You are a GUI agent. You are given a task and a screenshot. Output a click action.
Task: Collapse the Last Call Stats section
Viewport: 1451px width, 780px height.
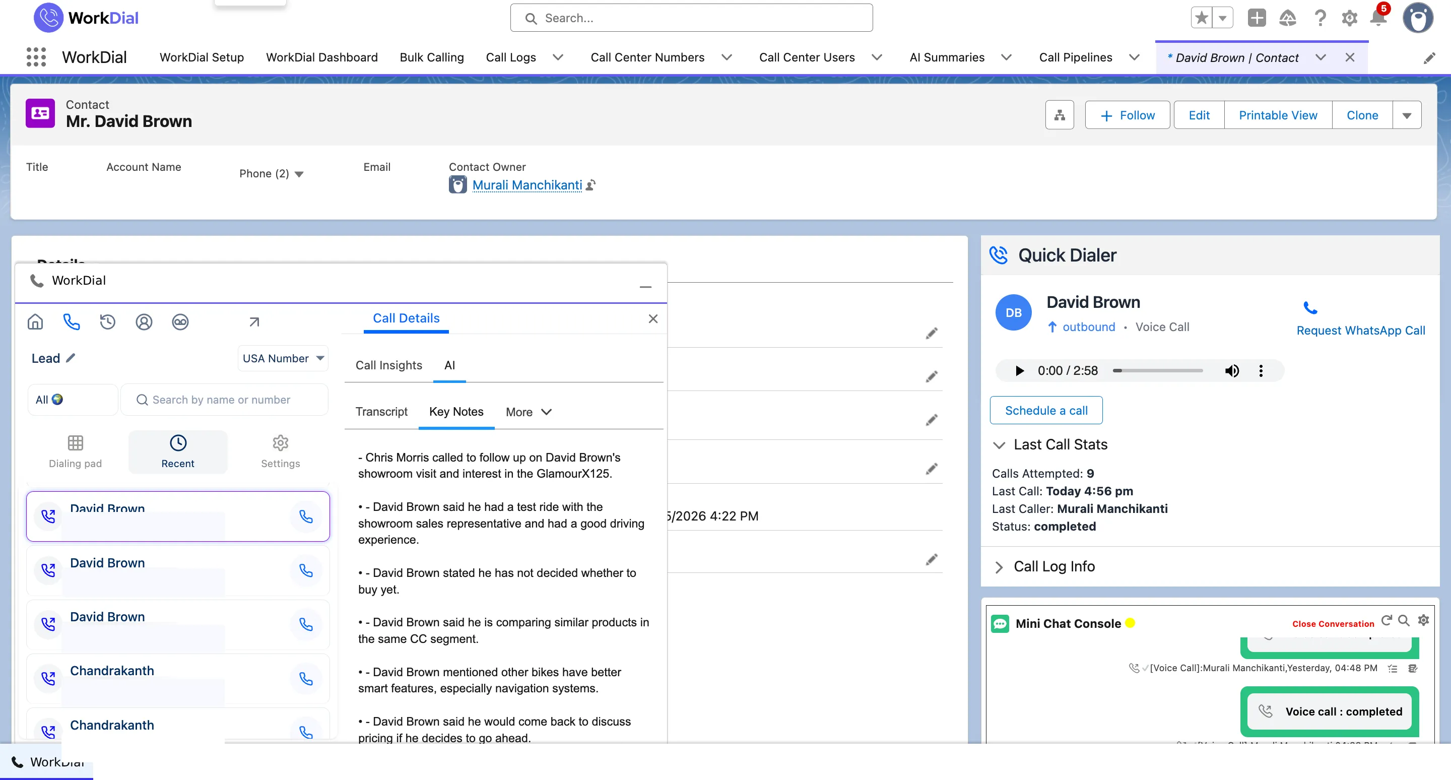coord(999,445)
